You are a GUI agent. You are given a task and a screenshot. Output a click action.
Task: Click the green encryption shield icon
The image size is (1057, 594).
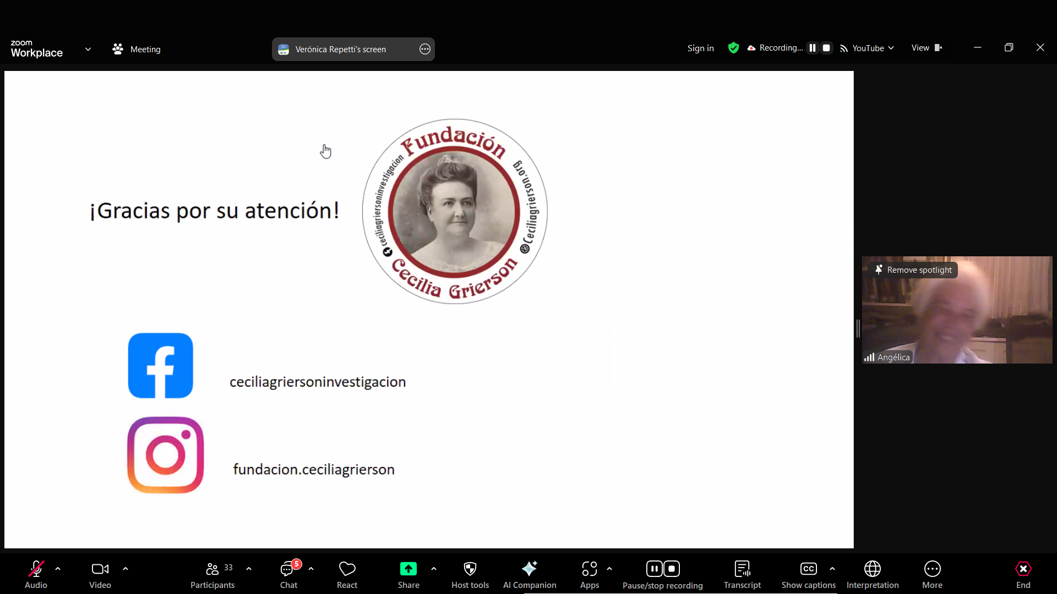[x=733, y=48]
